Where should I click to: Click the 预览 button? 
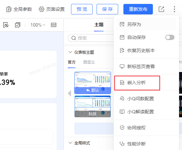[82, 9]
